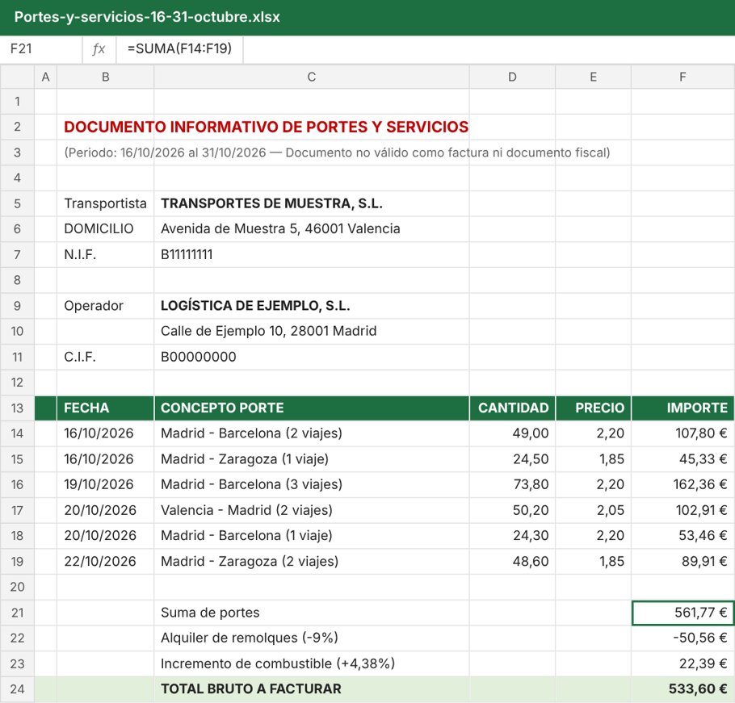Viewport: 735px width, 703px height.
Task: Click amount cell '-50,56 €'
Action: [x=683, y=638]
